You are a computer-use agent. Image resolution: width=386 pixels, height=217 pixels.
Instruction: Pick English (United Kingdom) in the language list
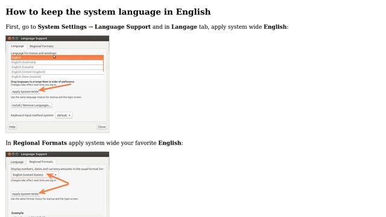pyautogui.click(x=57, y=72)
